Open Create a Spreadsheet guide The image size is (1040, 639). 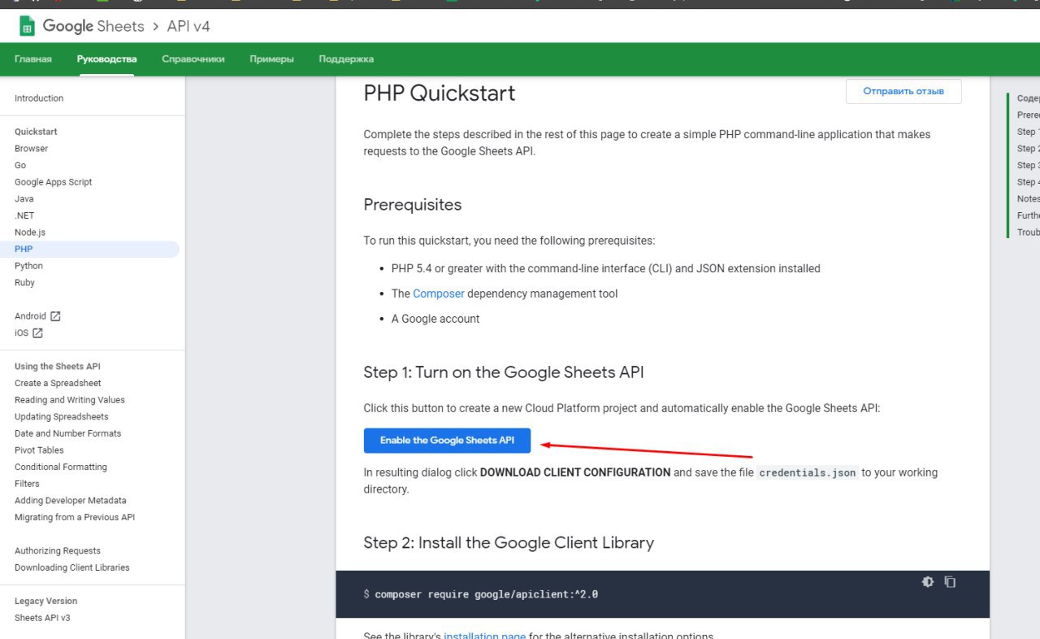tap(58, 383)
